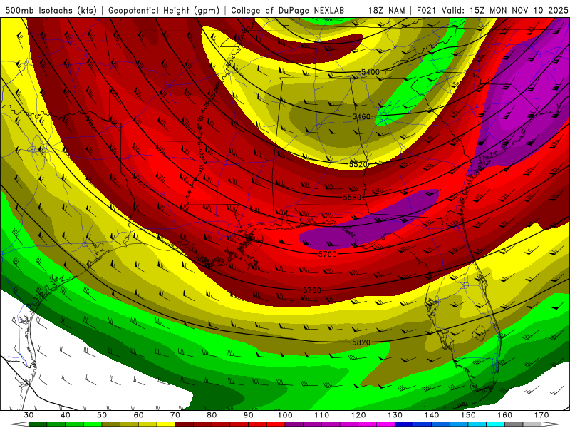Image resolution: width=570 pixels, height=428 pixels.
Task: Click the 80 value on the color scale
Action: [212, 415]
